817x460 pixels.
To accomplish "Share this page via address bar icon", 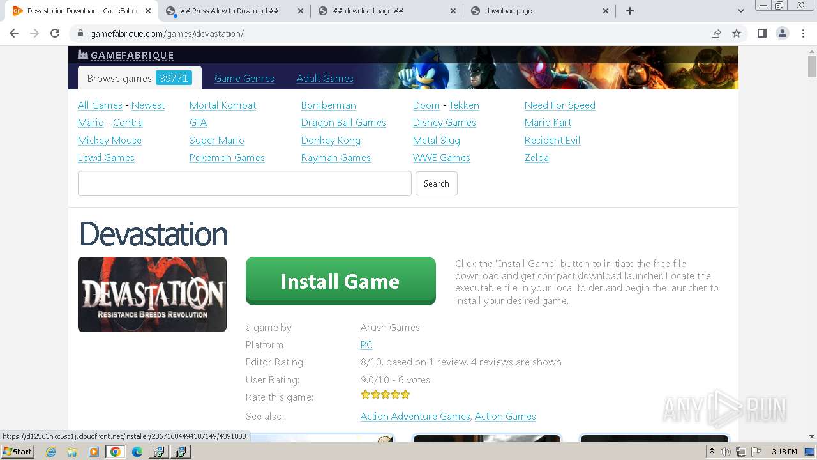I will pos(716,33).
